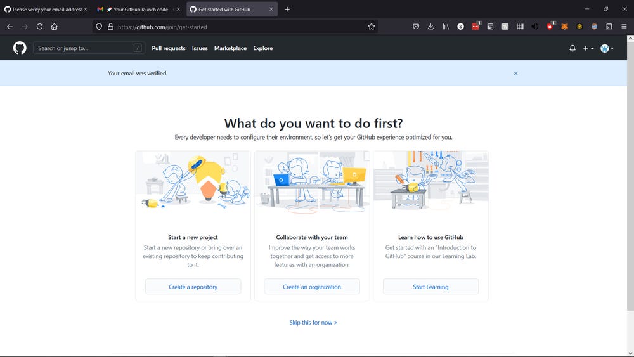Click the grey square extension icon
The height and width of the screenshot is (357, 634).
click(x=505, y=27)
